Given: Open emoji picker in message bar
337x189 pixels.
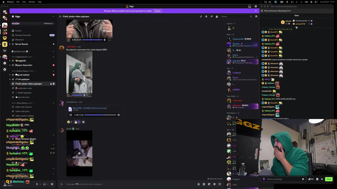Looking at the screenshot, I should pyautogui.click(x=214, y=184).
